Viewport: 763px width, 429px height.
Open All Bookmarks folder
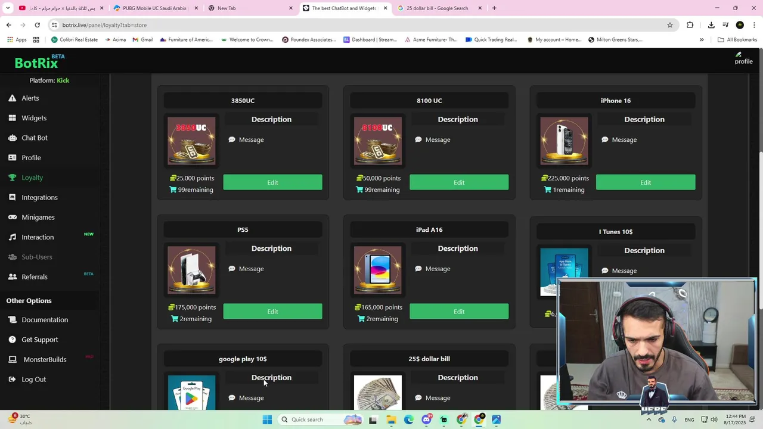click(x=737, y=40)
